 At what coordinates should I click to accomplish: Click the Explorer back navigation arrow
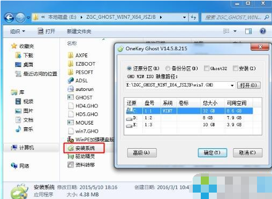click(9, 18)
